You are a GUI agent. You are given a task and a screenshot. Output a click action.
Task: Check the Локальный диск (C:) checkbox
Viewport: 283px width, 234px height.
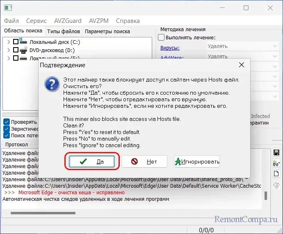tap(16, 42)
